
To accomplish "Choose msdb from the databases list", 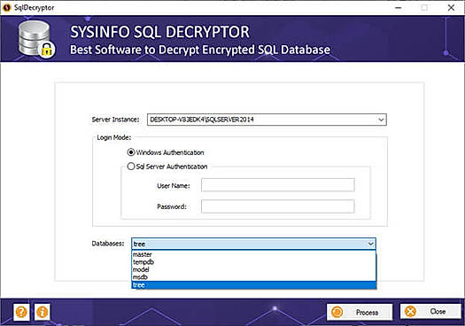I will point(254,277).
